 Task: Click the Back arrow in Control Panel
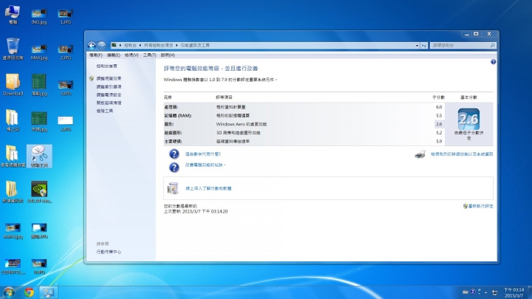(92, 45)
